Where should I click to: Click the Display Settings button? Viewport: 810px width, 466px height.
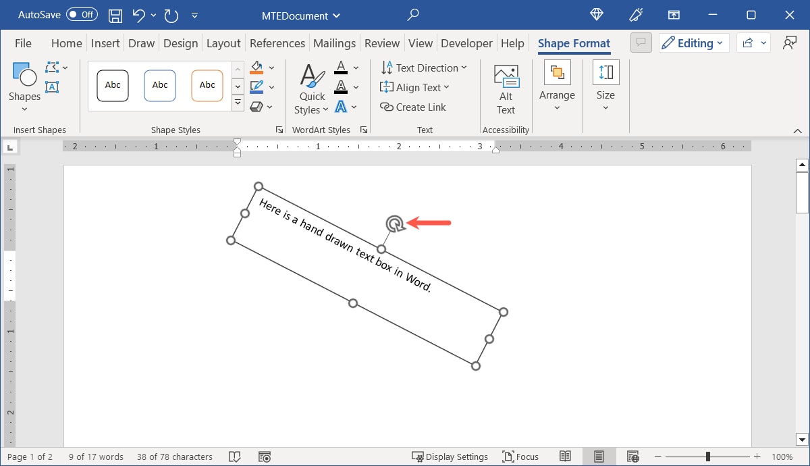click(450, 456)
